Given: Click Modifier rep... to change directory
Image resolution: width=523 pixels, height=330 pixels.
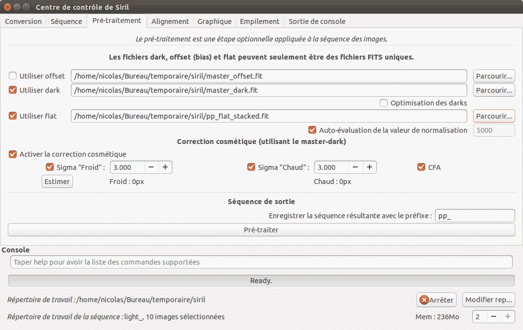Looking at the screenshot, I should pyautogui.click(x=489, y=300).
